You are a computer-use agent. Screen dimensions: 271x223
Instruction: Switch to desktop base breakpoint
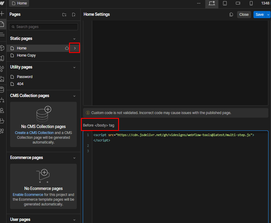click(212, 3)
